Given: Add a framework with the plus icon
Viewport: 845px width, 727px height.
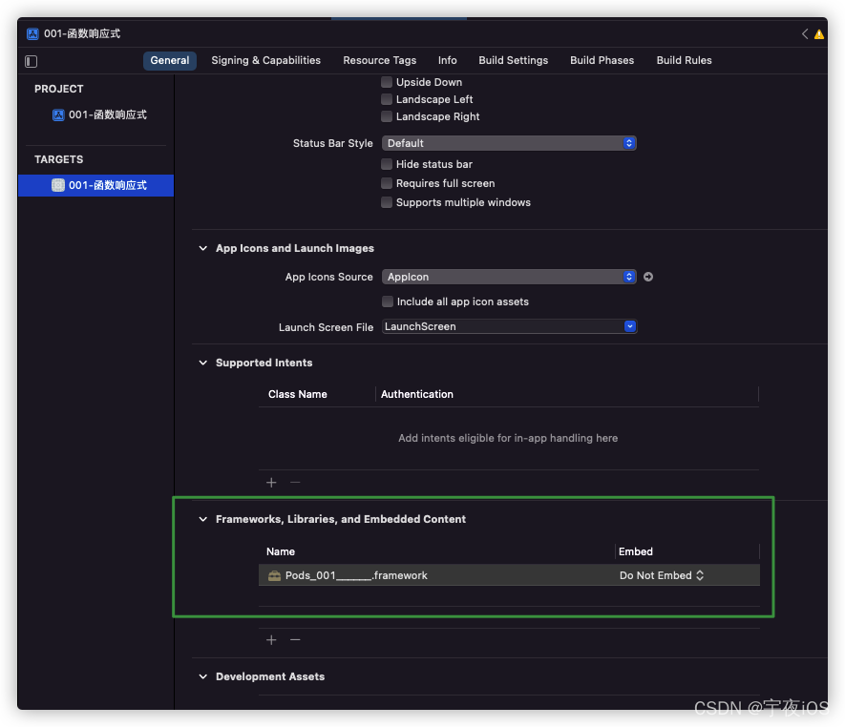Looking at the screenshot, I should pos(271,640).
